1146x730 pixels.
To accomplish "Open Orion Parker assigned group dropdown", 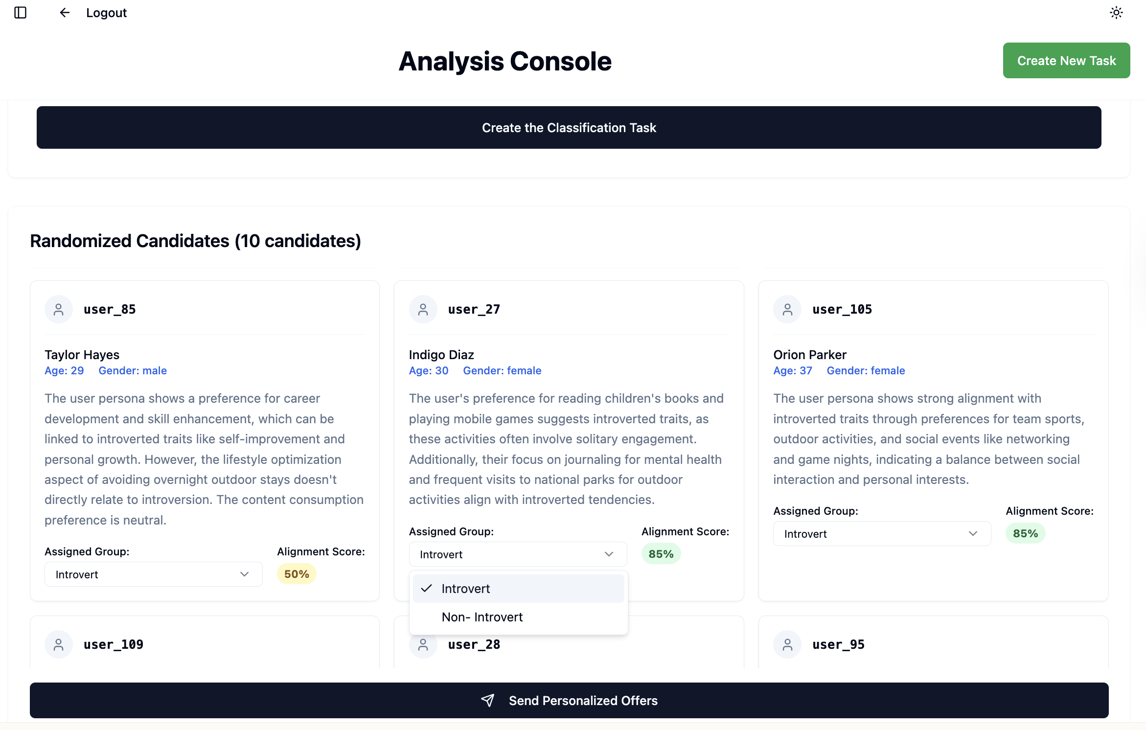I will pos(882,534).
